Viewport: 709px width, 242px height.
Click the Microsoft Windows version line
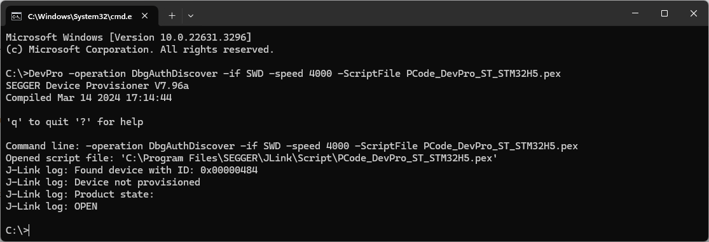(x=128, y=37)
